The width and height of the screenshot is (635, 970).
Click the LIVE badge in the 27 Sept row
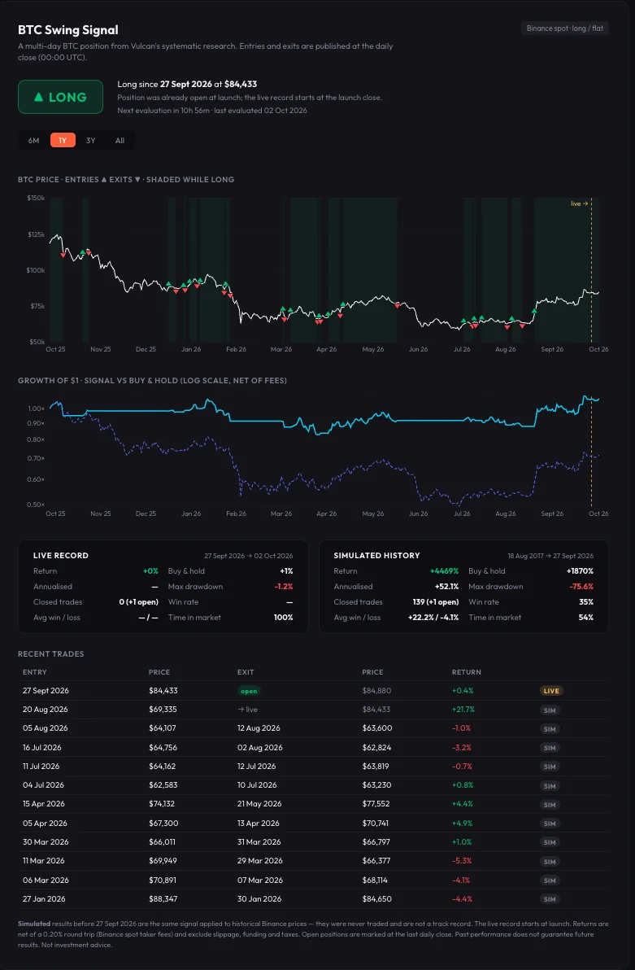(x=551, y=691)
